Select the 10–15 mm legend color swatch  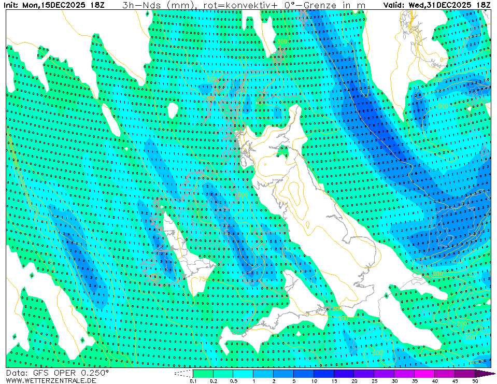tap(324, 373)
